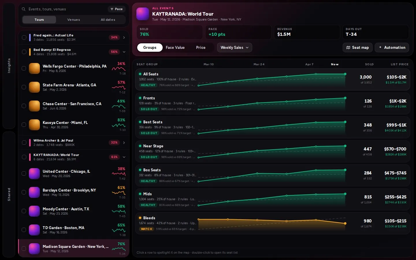Collapse the KAYTRANADA: World Tour chevron in the list
The image size is (416, 260).
point(124,157)
